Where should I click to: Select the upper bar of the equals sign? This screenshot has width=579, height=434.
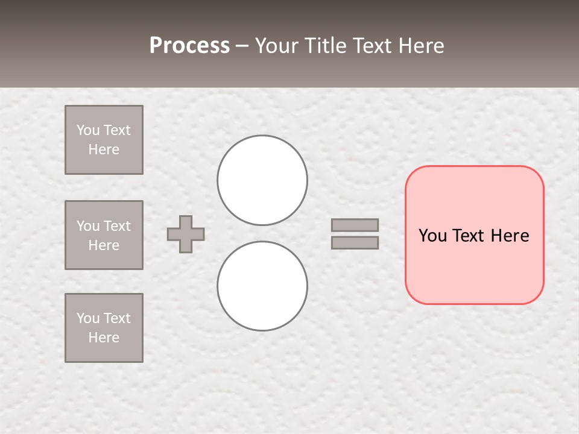[x=355, y=225]
